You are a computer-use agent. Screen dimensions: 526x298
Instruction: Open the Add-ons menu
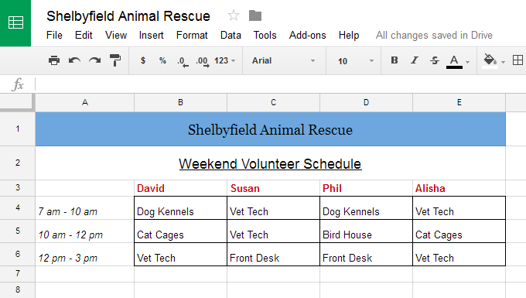[x=308, y=36]
